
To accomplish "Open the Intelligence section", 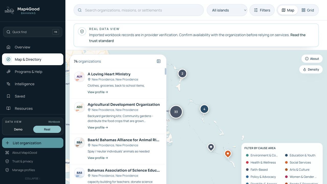I will tap(33, 84).
